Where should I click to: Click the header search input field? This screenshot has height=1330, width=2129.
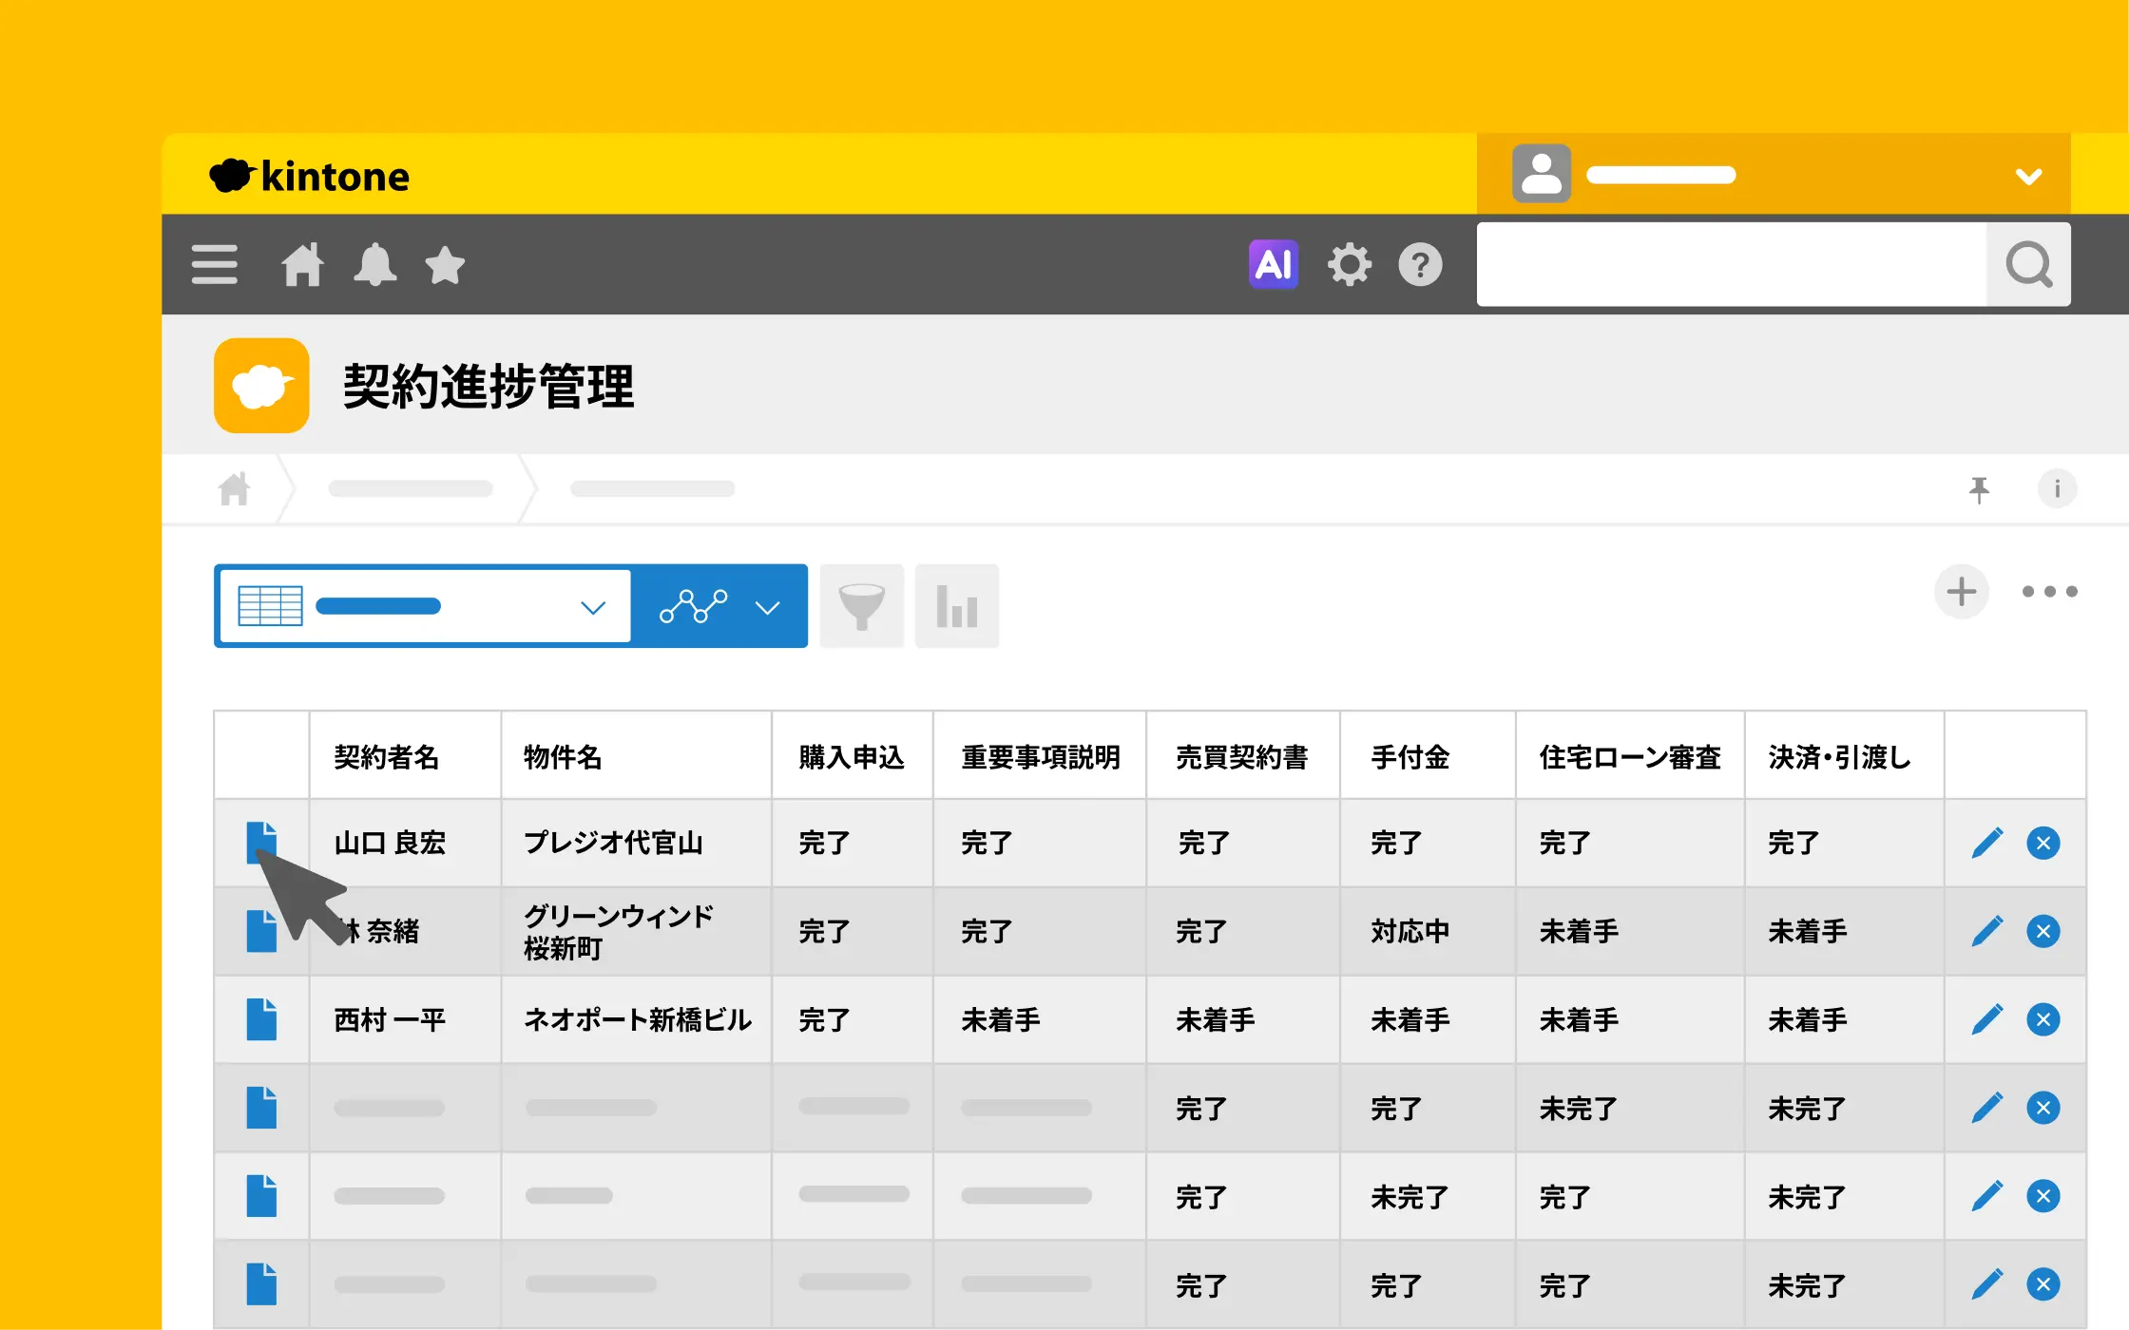pos(1731,264)
